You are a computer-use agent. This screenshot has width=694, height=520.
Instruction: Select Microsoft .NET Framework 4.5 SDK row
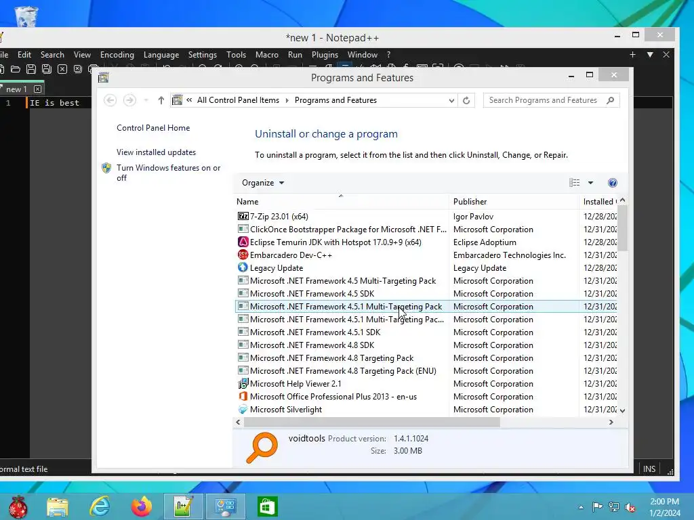pyautogui.click(x=426, y=294)
